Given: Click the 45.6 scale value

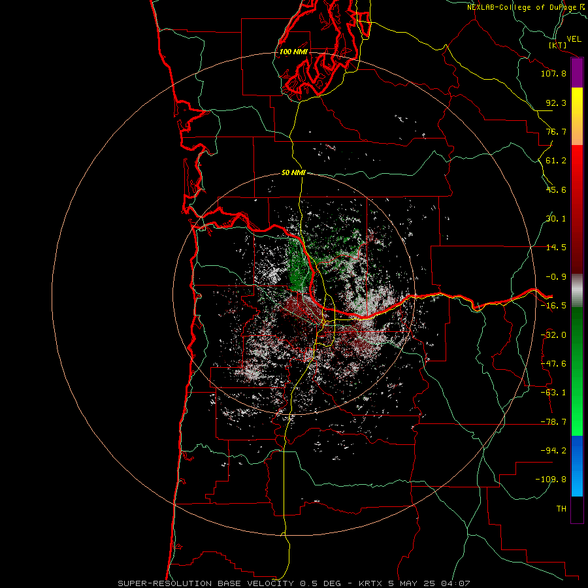Looking at the screenshot, I should click(x=556, y=189).
